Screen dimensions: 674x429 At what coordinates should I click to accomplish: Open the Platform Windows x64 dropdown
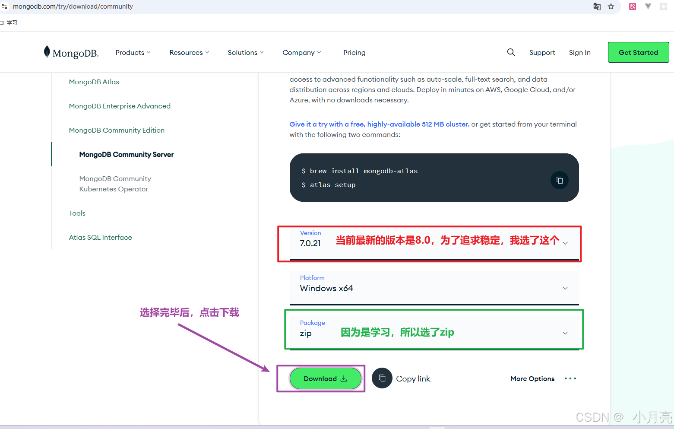pos(434,288)
